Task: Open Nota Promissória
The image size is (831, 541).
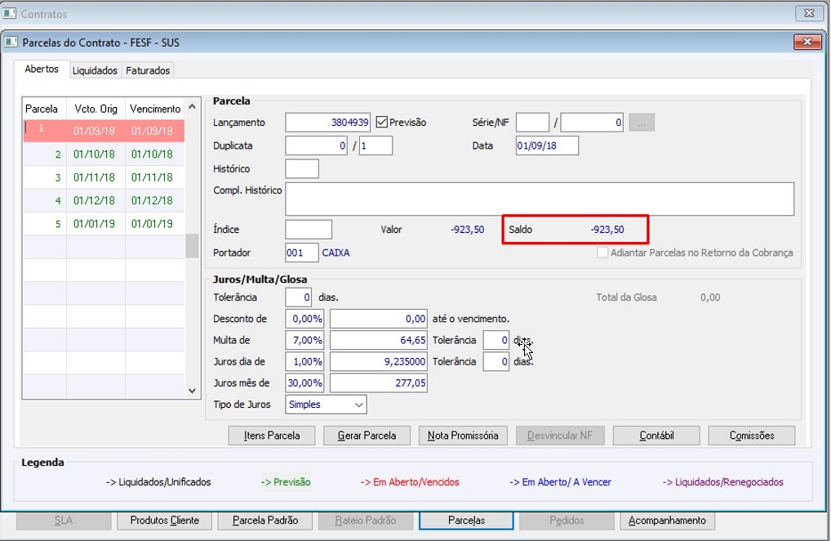Action: [463, 436]
